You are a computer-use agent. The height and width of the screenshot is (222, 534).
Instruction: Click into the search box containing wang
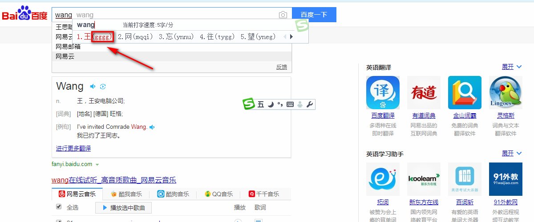click(171, 15)
